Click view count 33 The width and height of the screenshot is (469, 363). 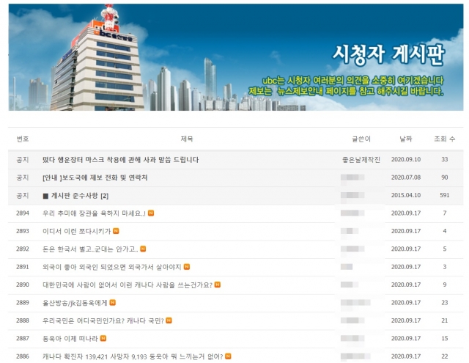445,160
